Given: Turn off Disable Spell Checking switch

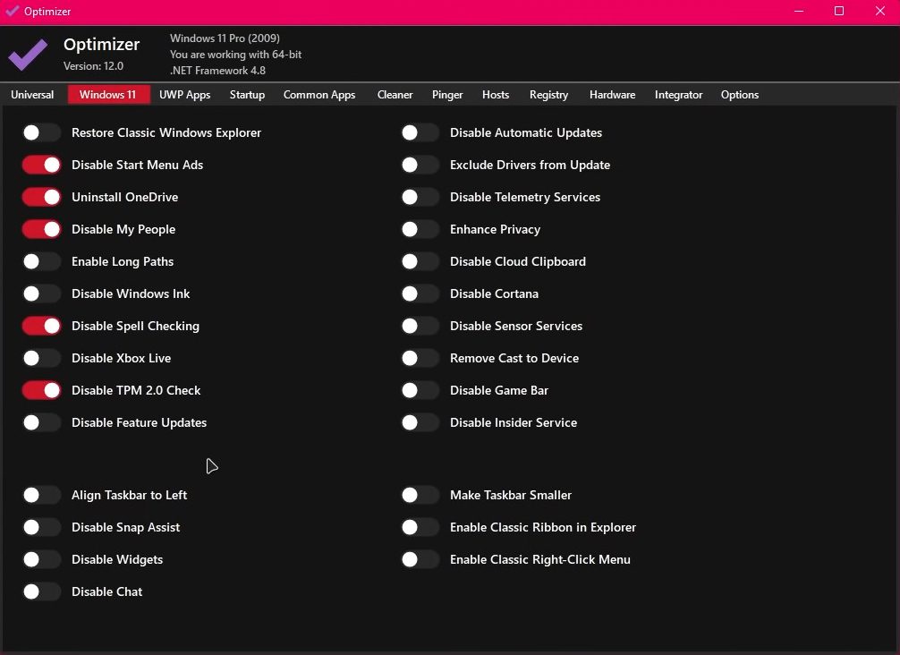Looking at the screenshot, I should click(41, 326).
